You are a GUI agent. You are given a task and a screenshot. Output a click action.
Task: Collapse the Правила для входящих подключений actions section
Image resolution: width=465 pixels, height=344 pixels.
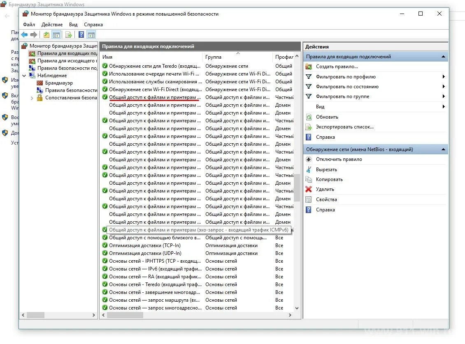[443, 57]
